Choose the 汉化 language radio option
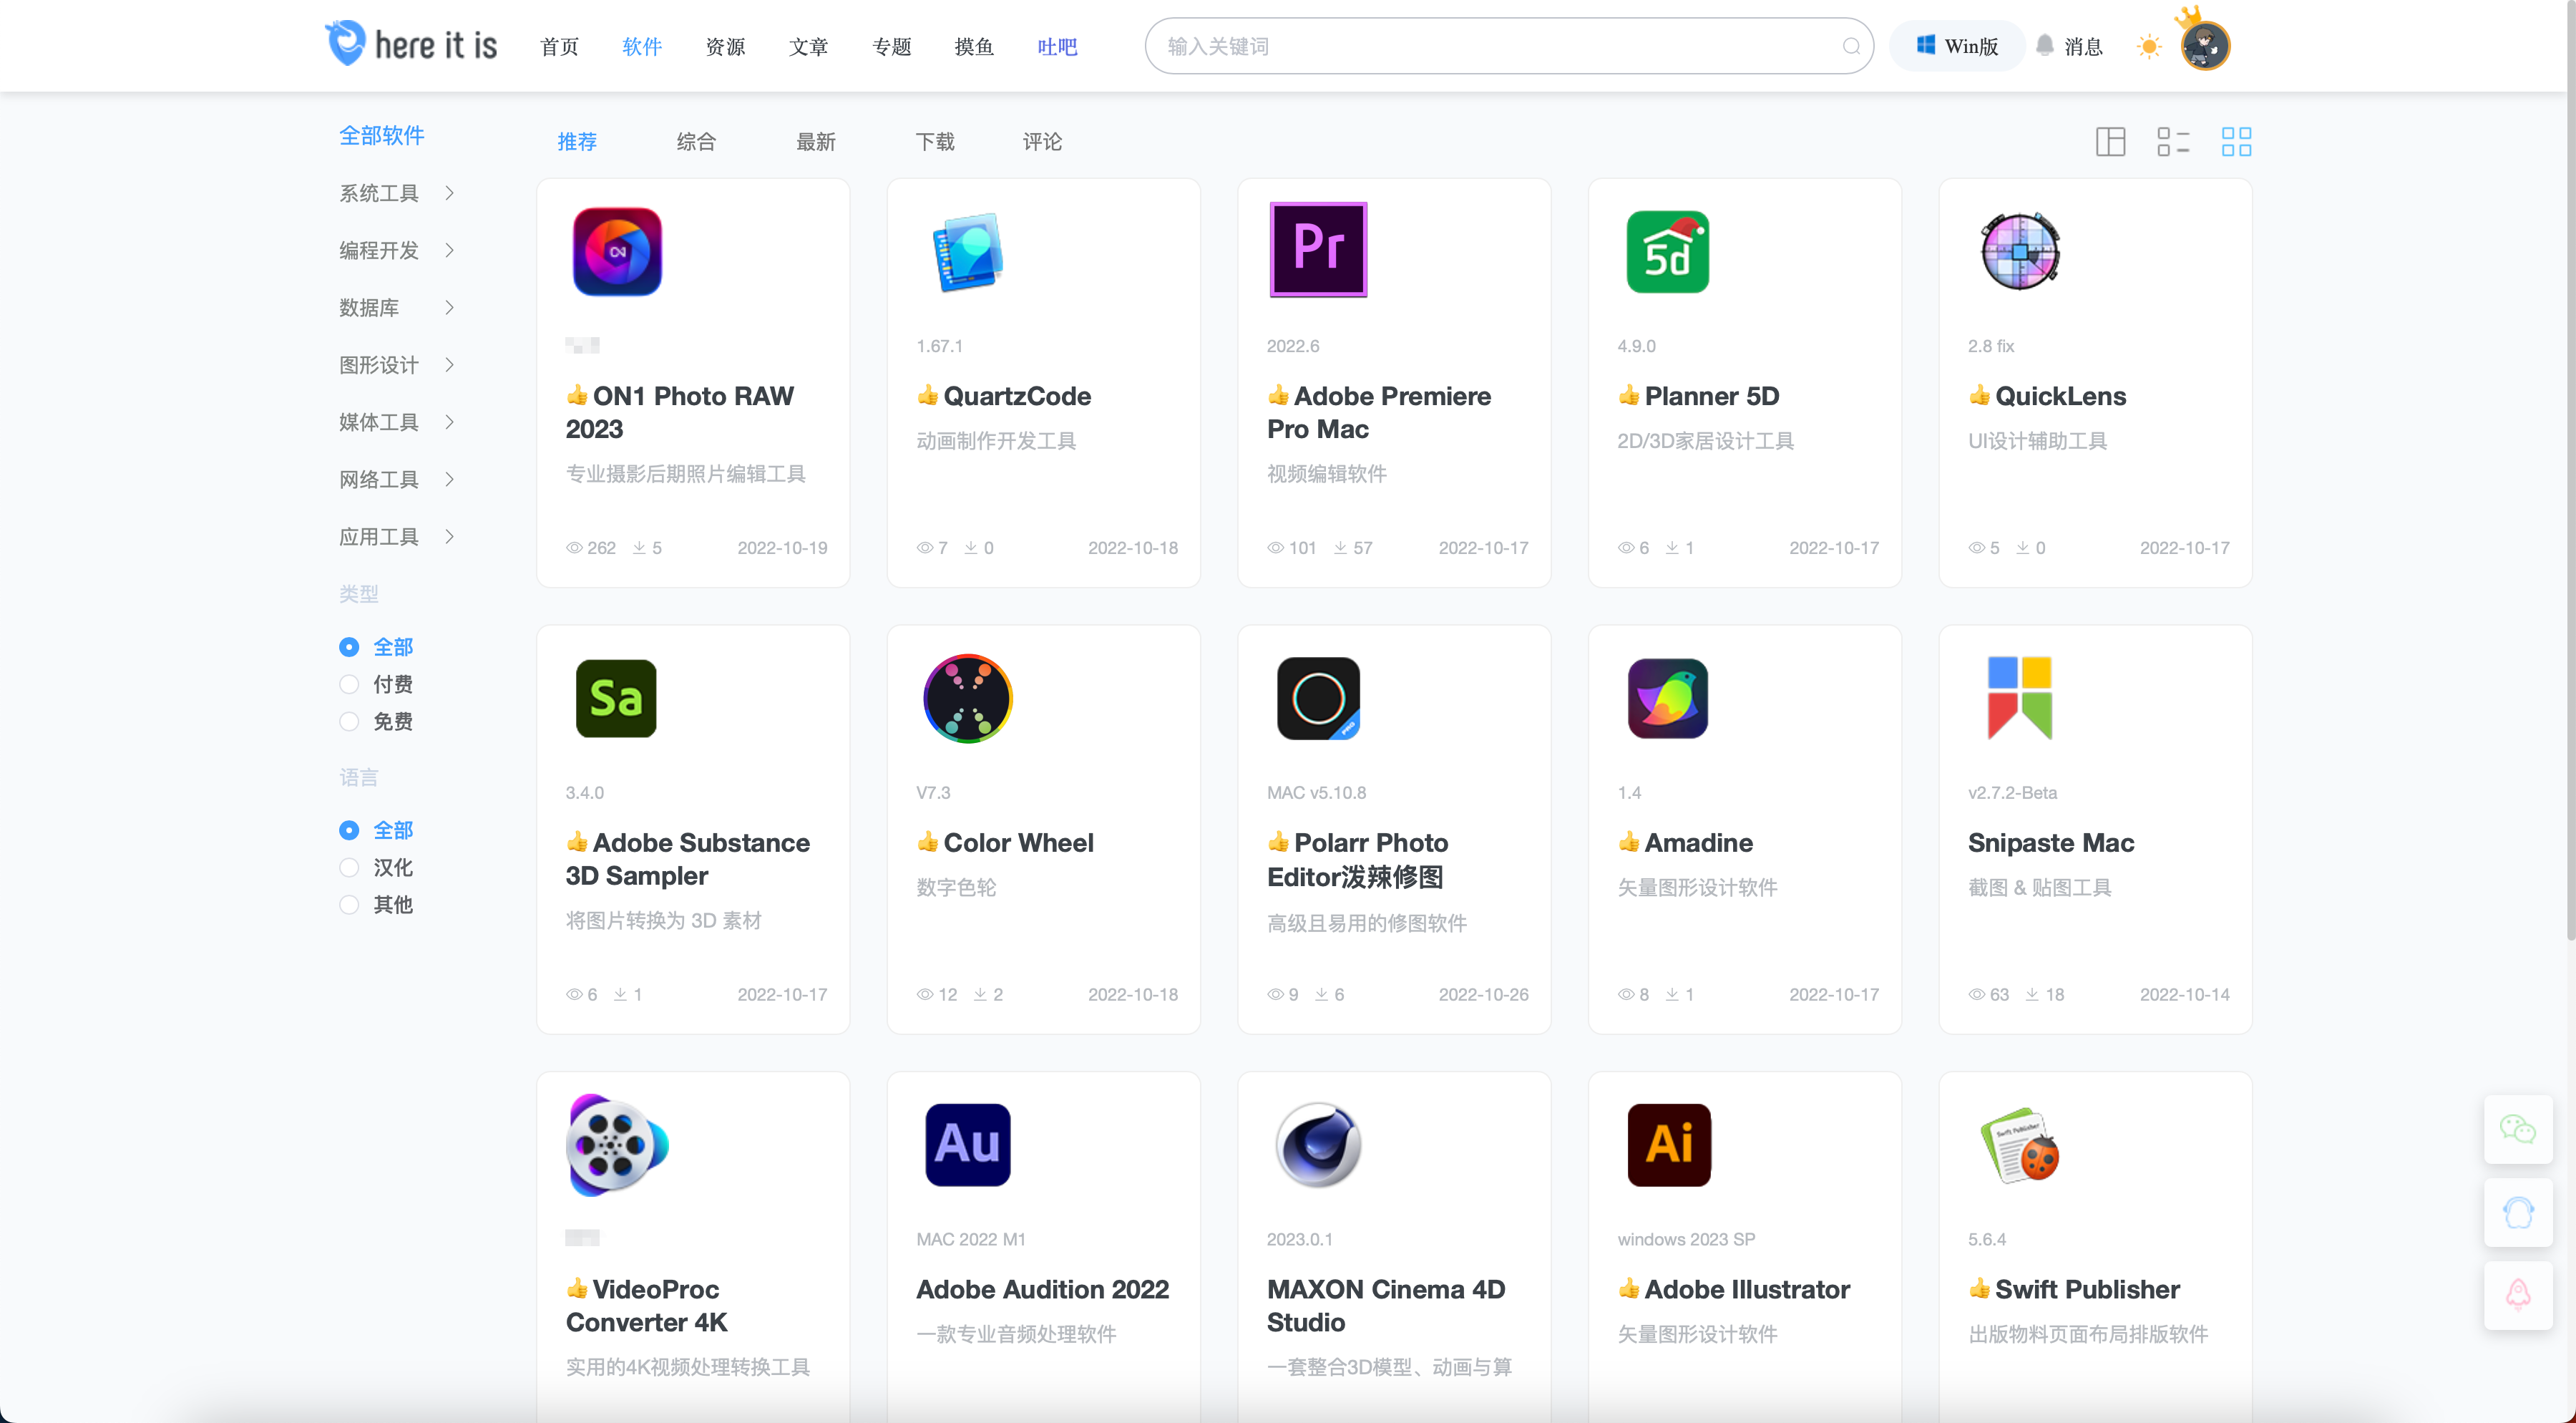 coord(349,868)
